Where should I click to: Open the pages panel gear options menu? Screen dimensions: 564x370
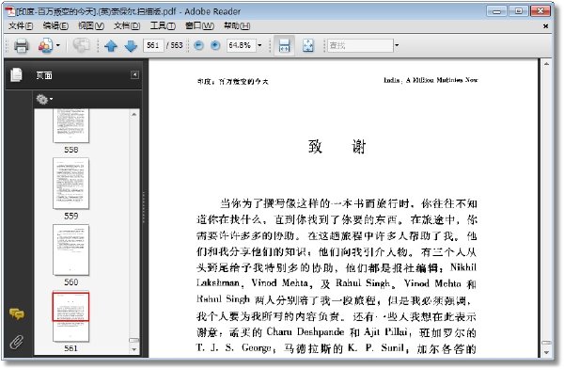click(44, 99)
